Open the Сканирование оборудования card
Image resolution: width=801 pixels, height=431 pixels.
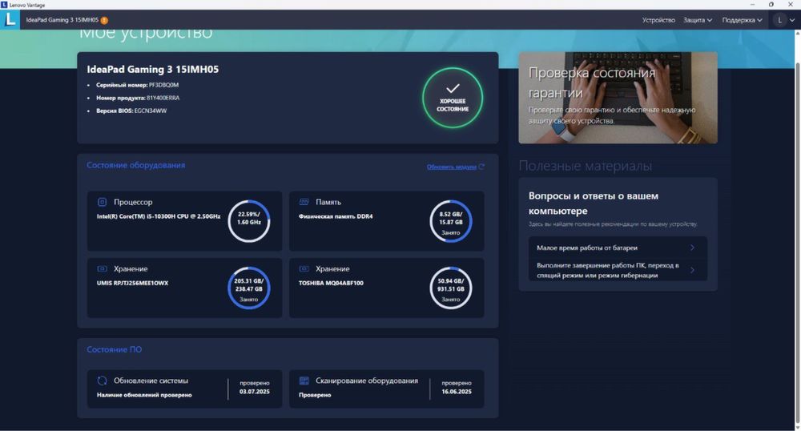point(387,389)
